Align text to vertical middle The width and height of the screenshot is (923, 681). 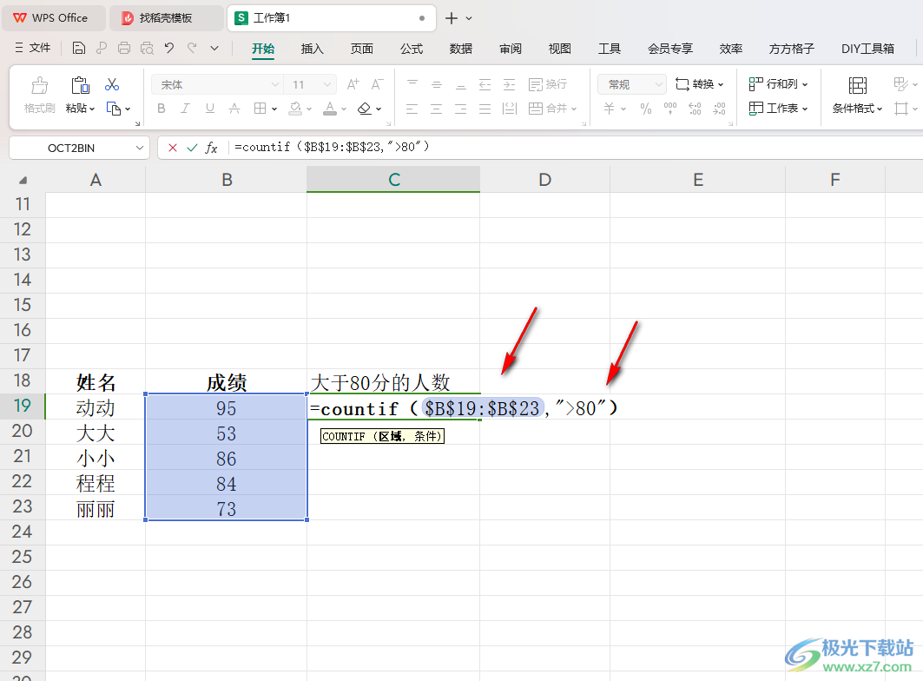(x=437, y=84)
